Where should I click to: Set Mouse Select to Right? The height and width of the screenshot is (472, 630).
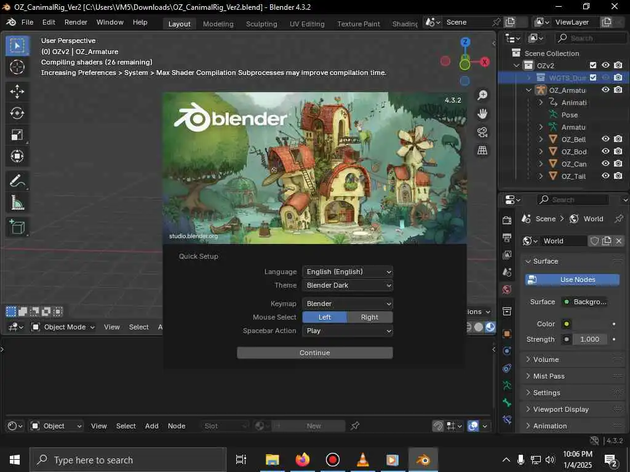370,317
